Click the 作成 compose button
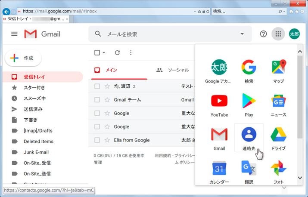308x197 pixels. click(x=23, y=58)
